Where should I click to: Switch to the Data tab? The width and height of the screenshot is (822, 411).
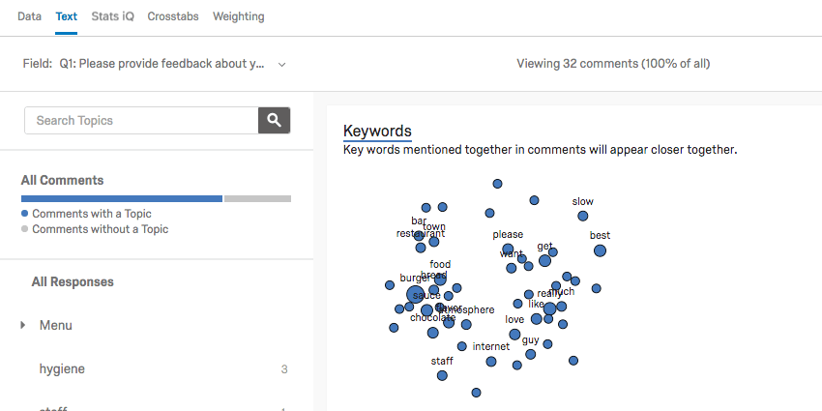click(29, 16)
